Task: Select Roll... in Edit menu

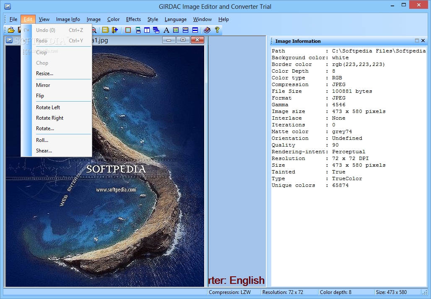Action: [x=56, y=140]
